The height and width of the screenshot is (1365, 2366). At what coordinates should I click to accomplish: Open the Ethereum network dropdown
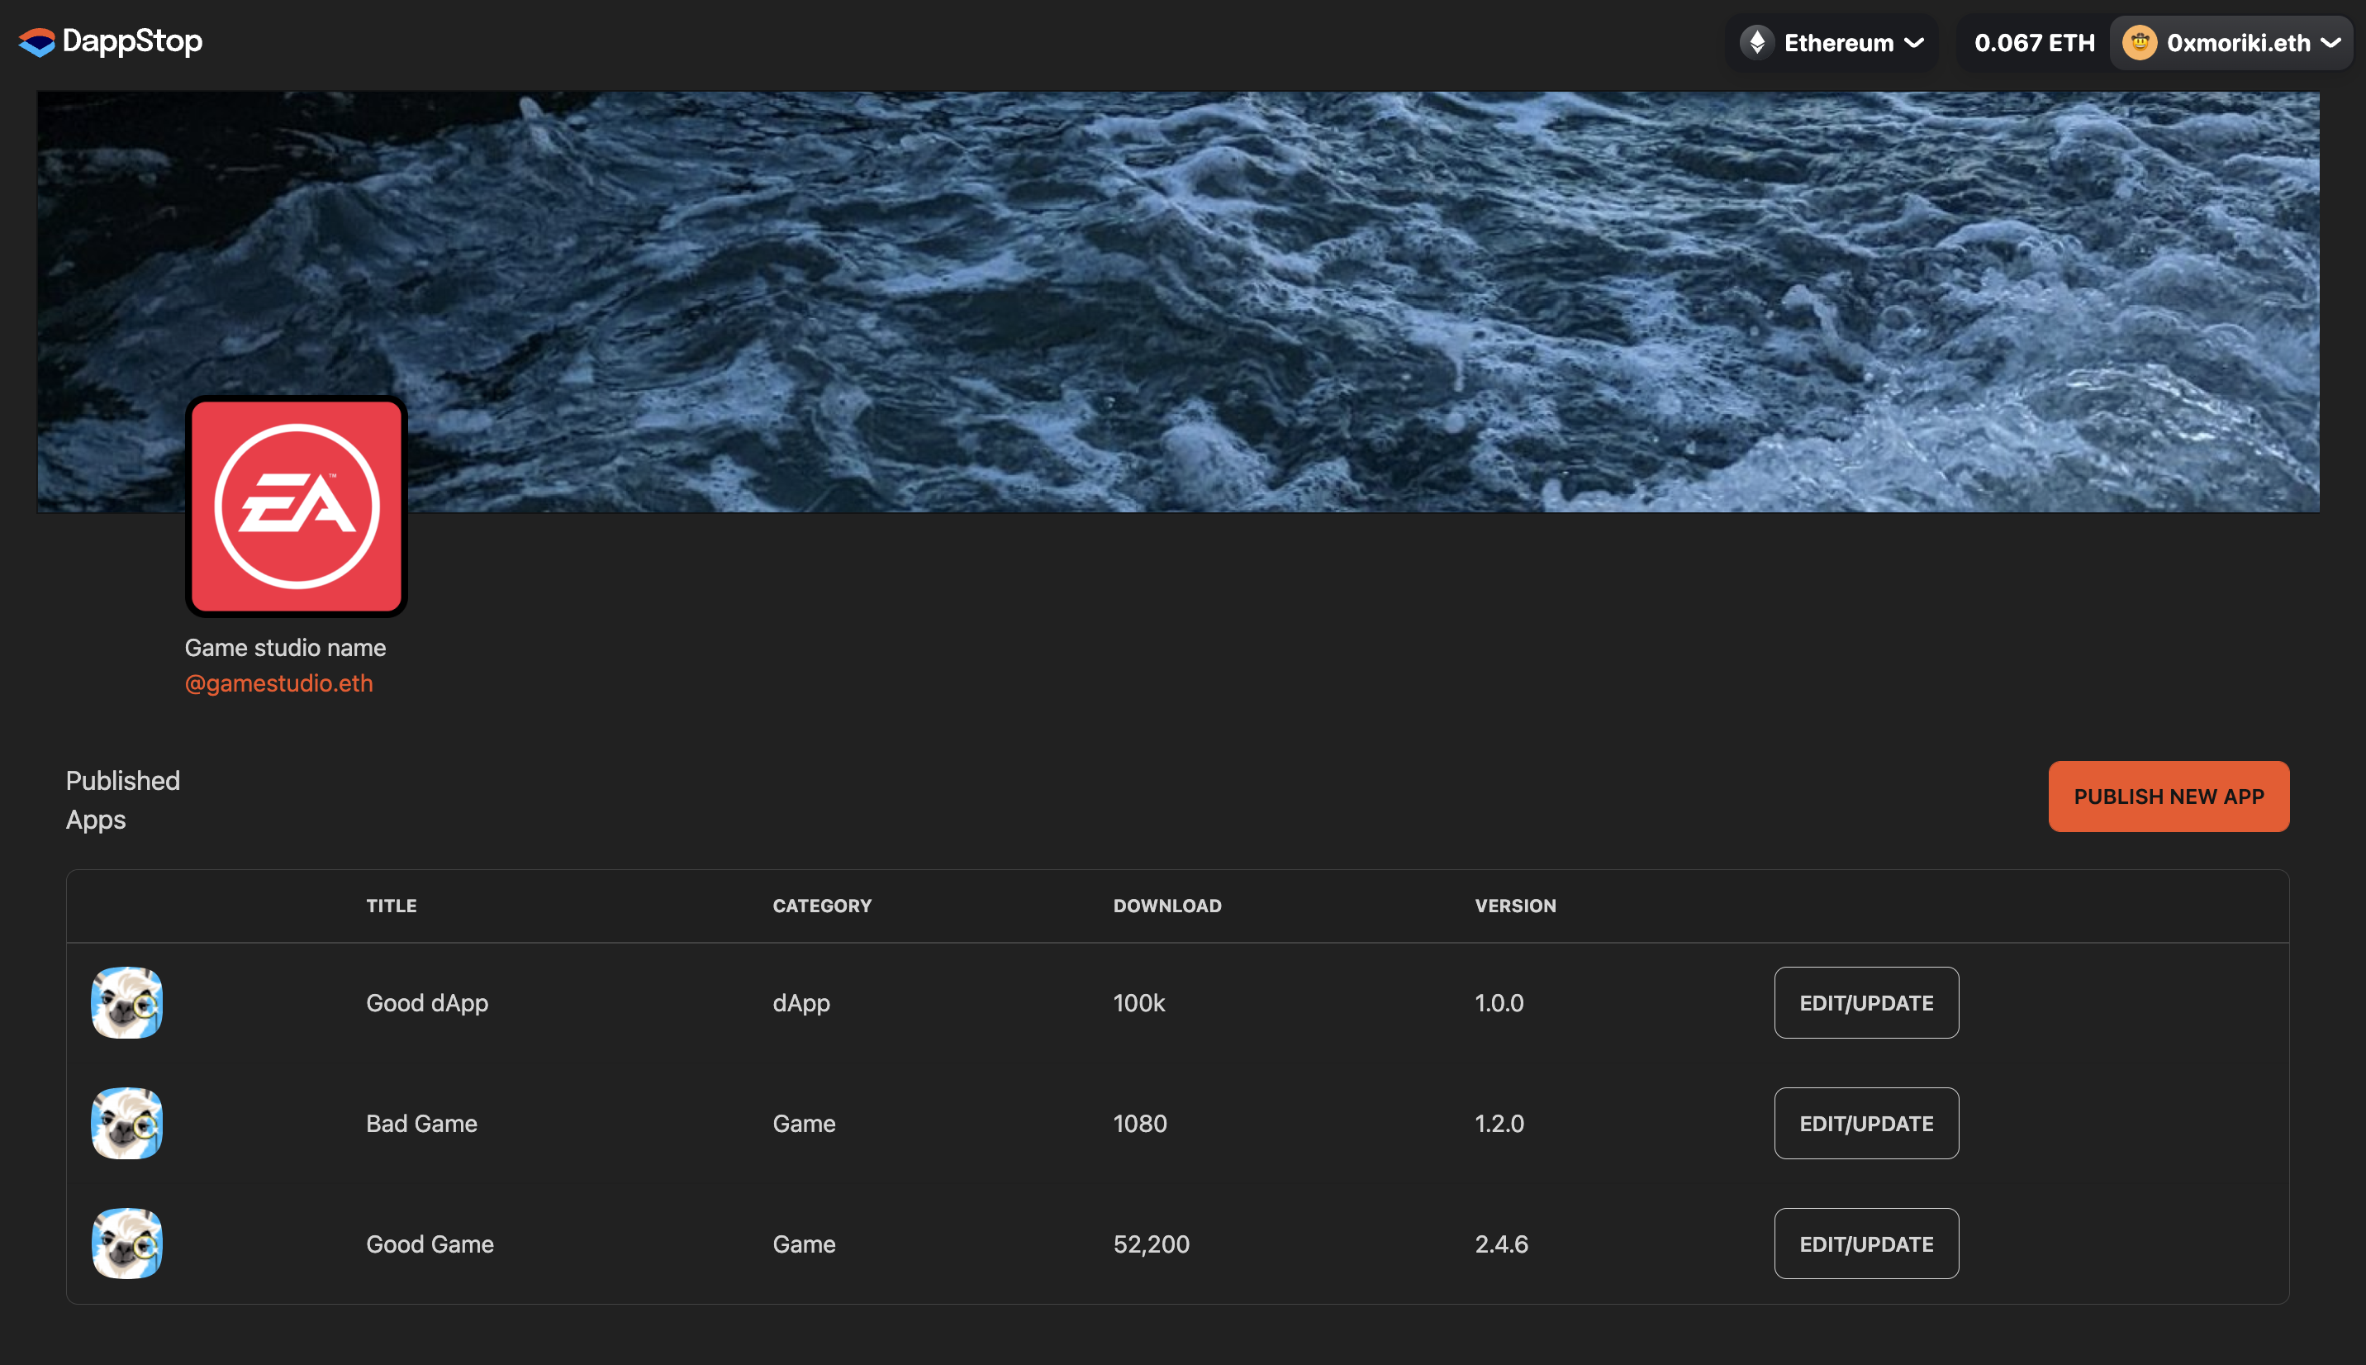point(1832,42)
